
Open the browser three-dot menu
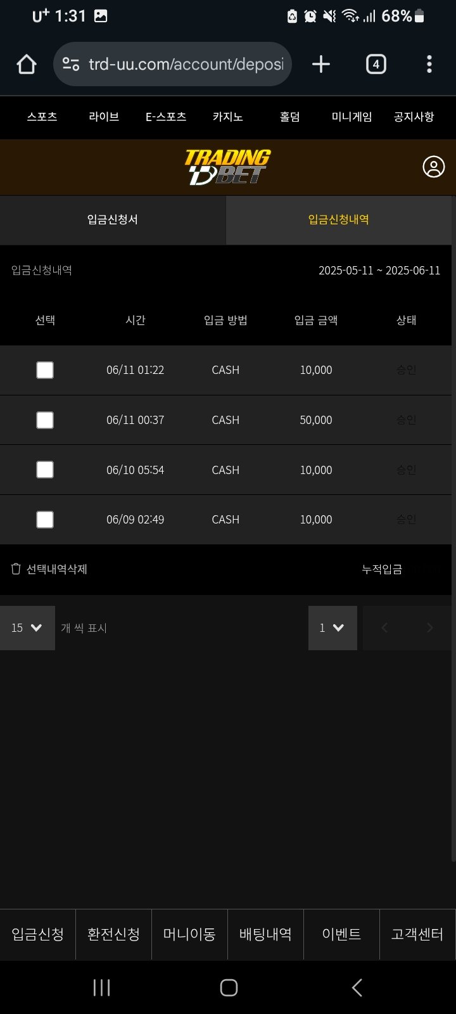pos(429,64)
